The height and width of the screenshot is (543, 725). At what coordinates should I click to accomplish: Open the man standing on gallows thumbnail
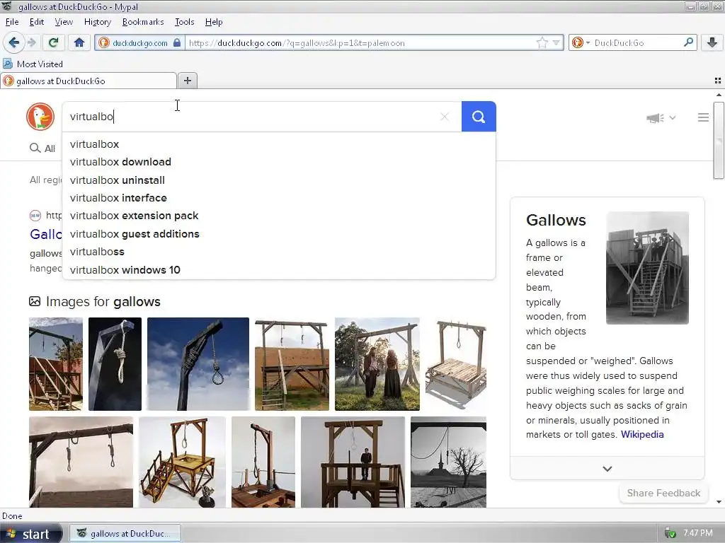pos(353,462)
